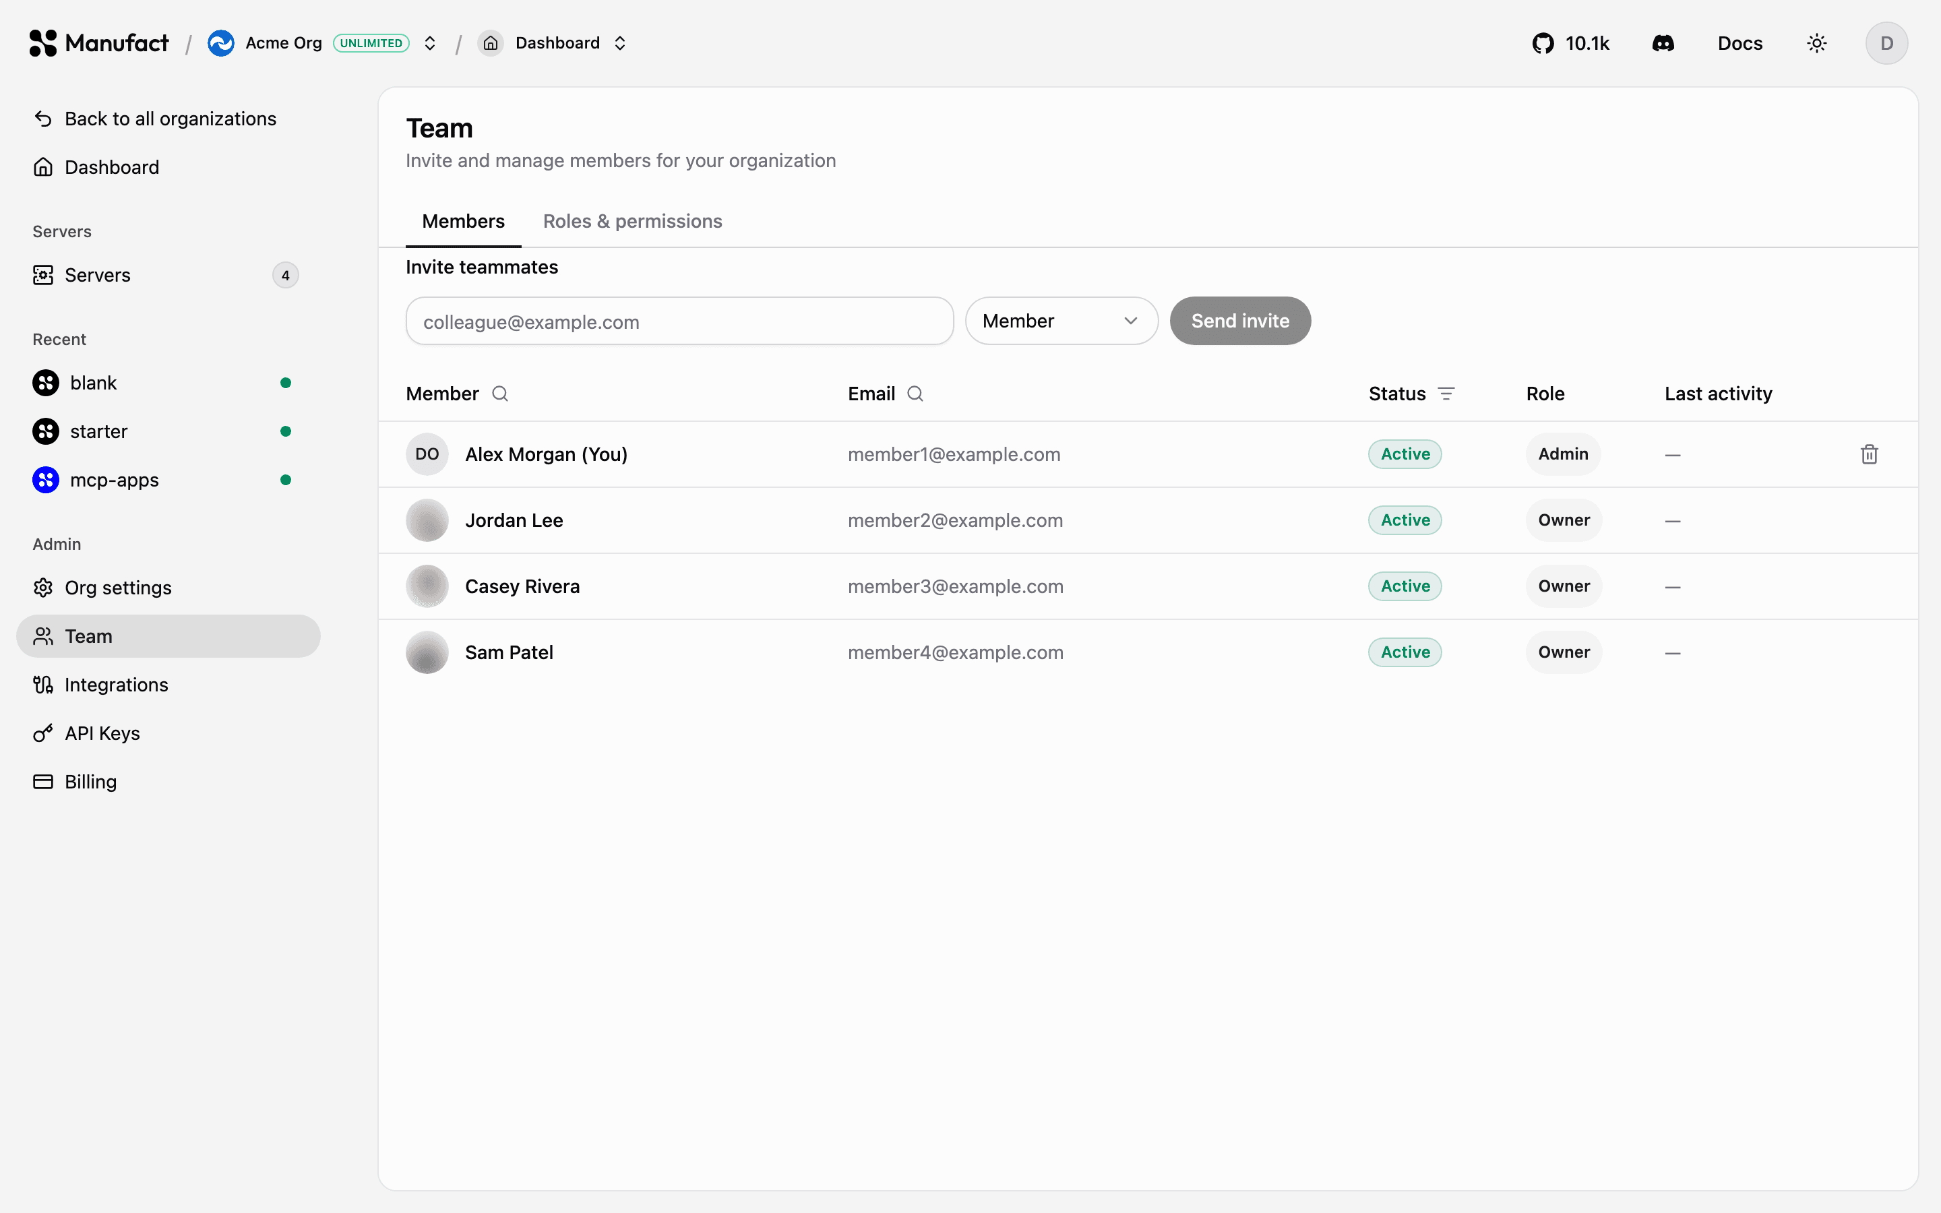Search emails with Email column magnifier
1941x1213 pixels.
915,394
